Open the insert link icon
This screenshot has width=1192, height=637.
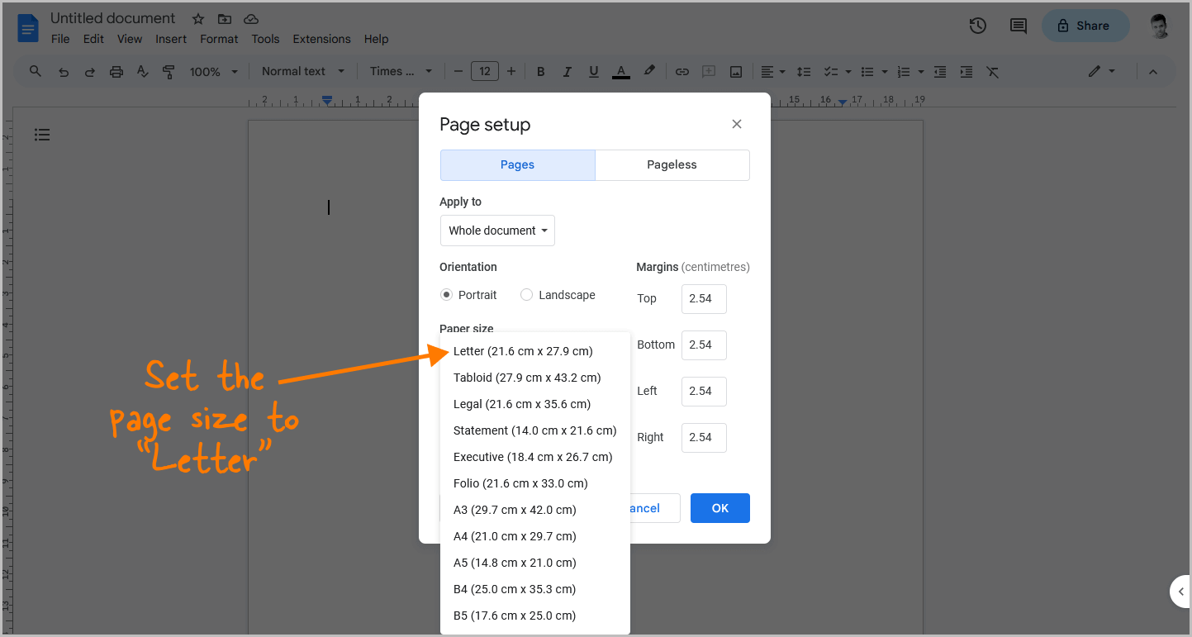click(682, 71)
